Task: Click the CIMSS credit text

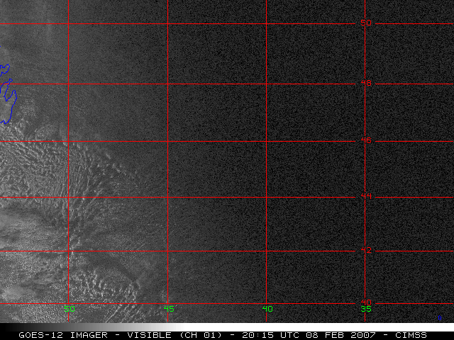Action: click(x=411, y=335)
